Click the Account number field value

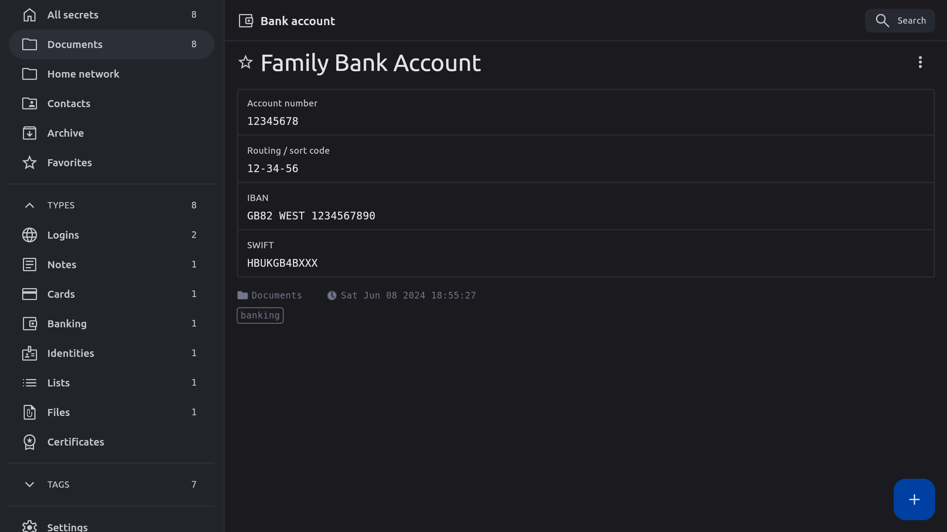273,121
